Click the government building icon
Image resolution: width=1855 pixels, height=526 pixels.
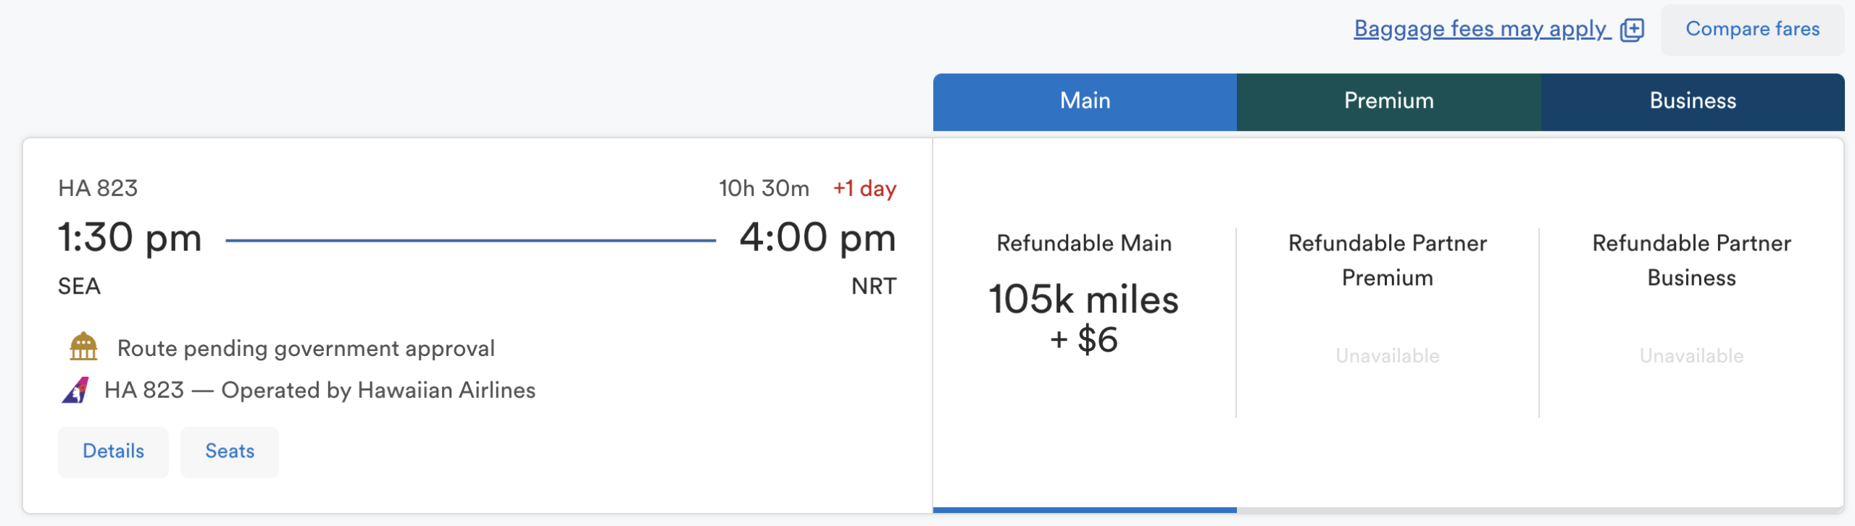[x=83, y=347]
